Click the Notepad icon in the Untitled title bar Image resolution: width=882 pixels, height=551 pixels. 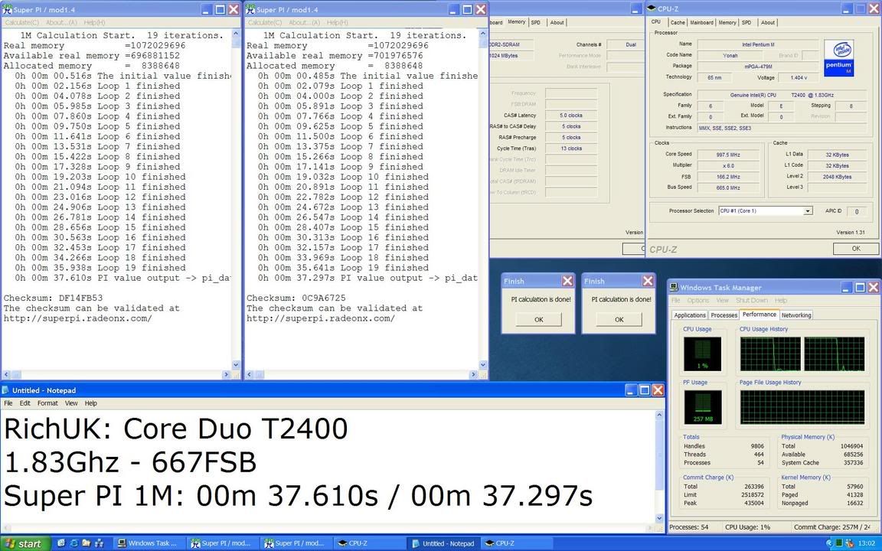(6, 390)
